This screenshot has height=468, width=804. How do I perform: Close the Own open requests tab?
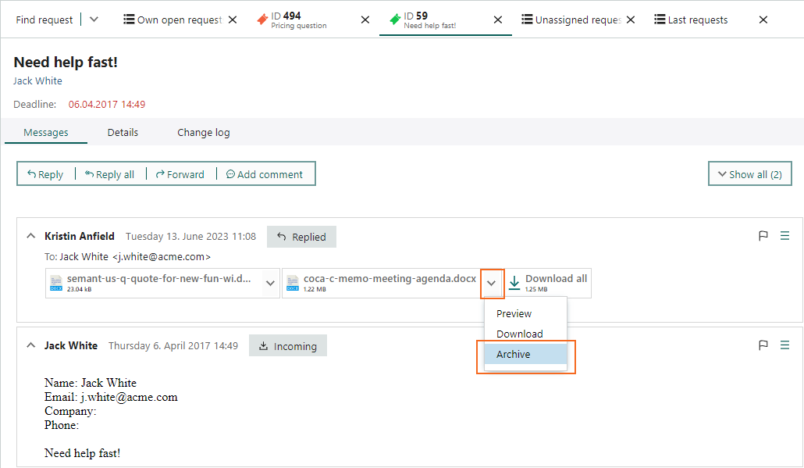(x=233, y=20)
